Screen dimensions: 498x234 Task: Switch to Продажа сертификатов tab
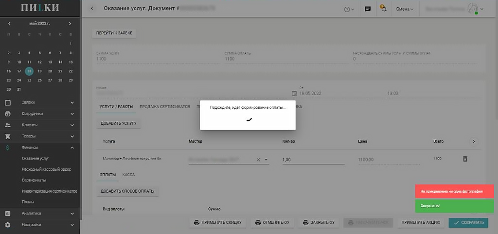click(x=165, y=107)
